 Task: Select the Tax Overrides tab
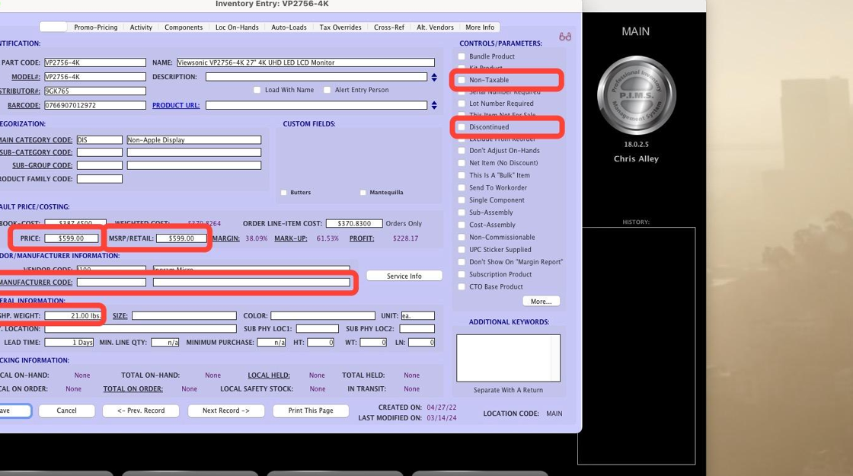340,27
